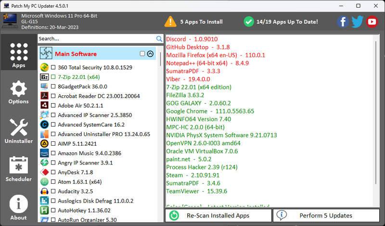385x226 pixels.
Task: Open the Facebook icon link
Action: pyautogui.click(x=343, y=22)
